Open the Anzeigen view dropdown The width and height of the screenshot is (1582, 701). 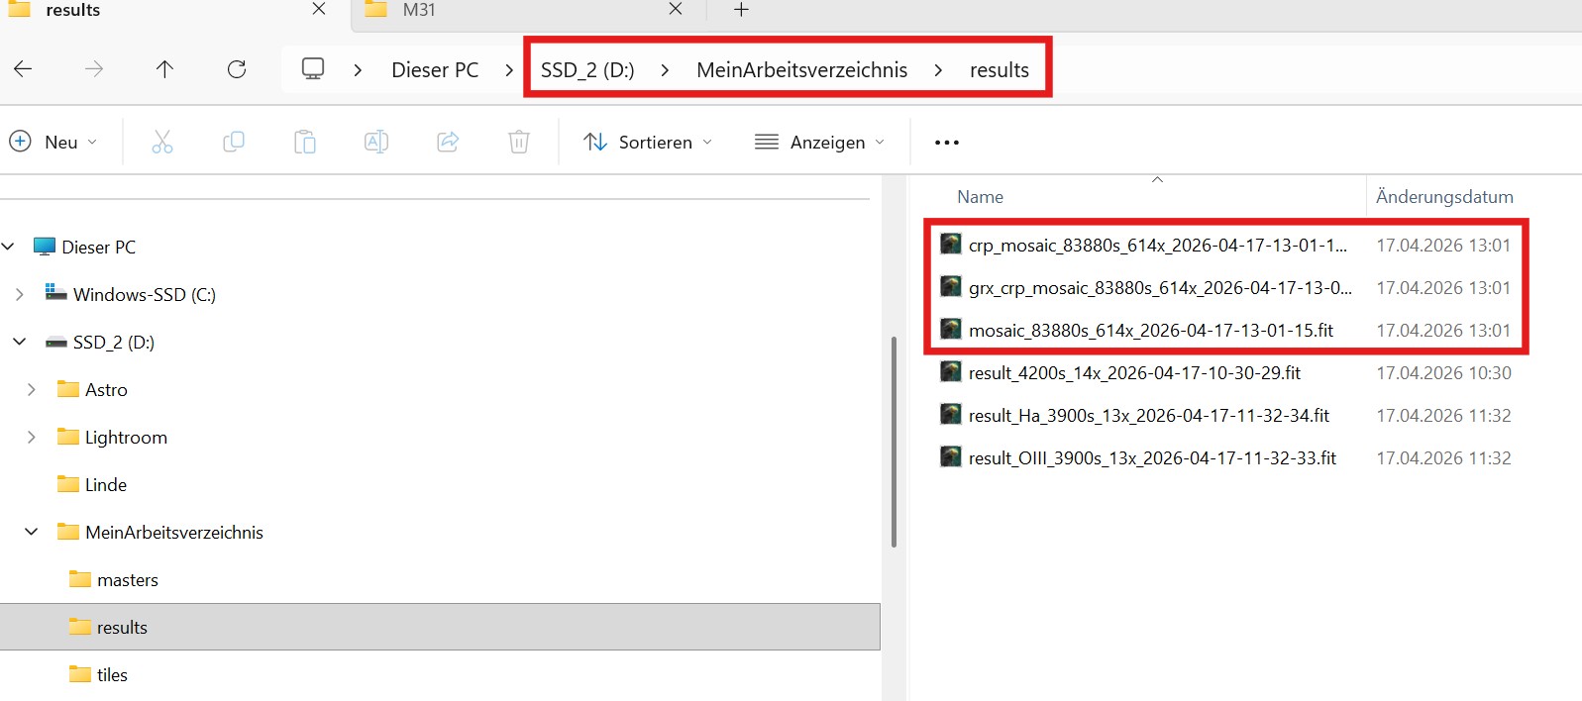coord(820,143)
